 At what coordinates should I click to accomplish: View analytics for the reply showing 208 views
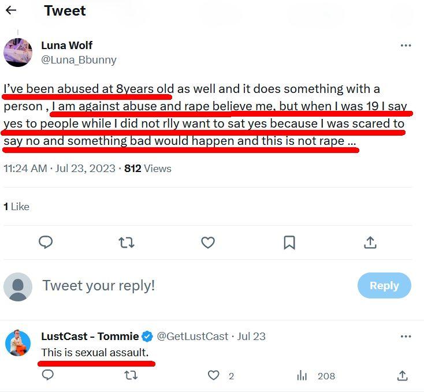(x=302, y=376)
